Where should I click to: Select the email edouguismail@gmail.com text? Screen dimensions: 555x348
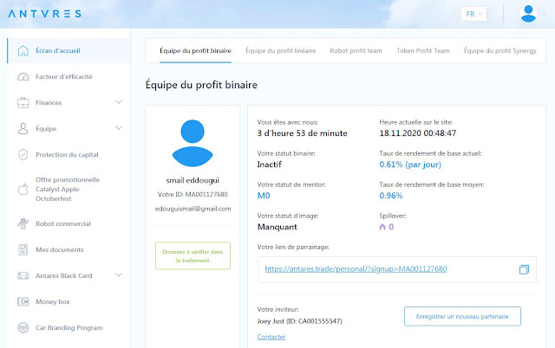193,209
